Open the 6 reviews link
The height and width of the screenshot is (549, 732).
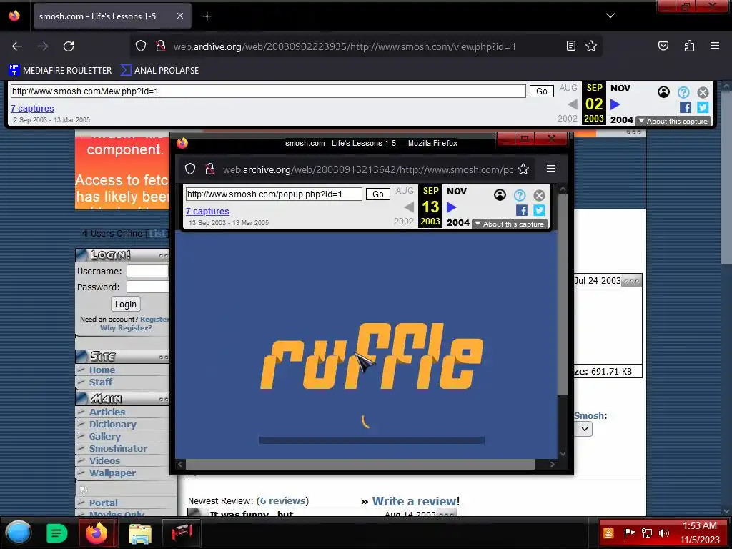(x=283, y=501)
